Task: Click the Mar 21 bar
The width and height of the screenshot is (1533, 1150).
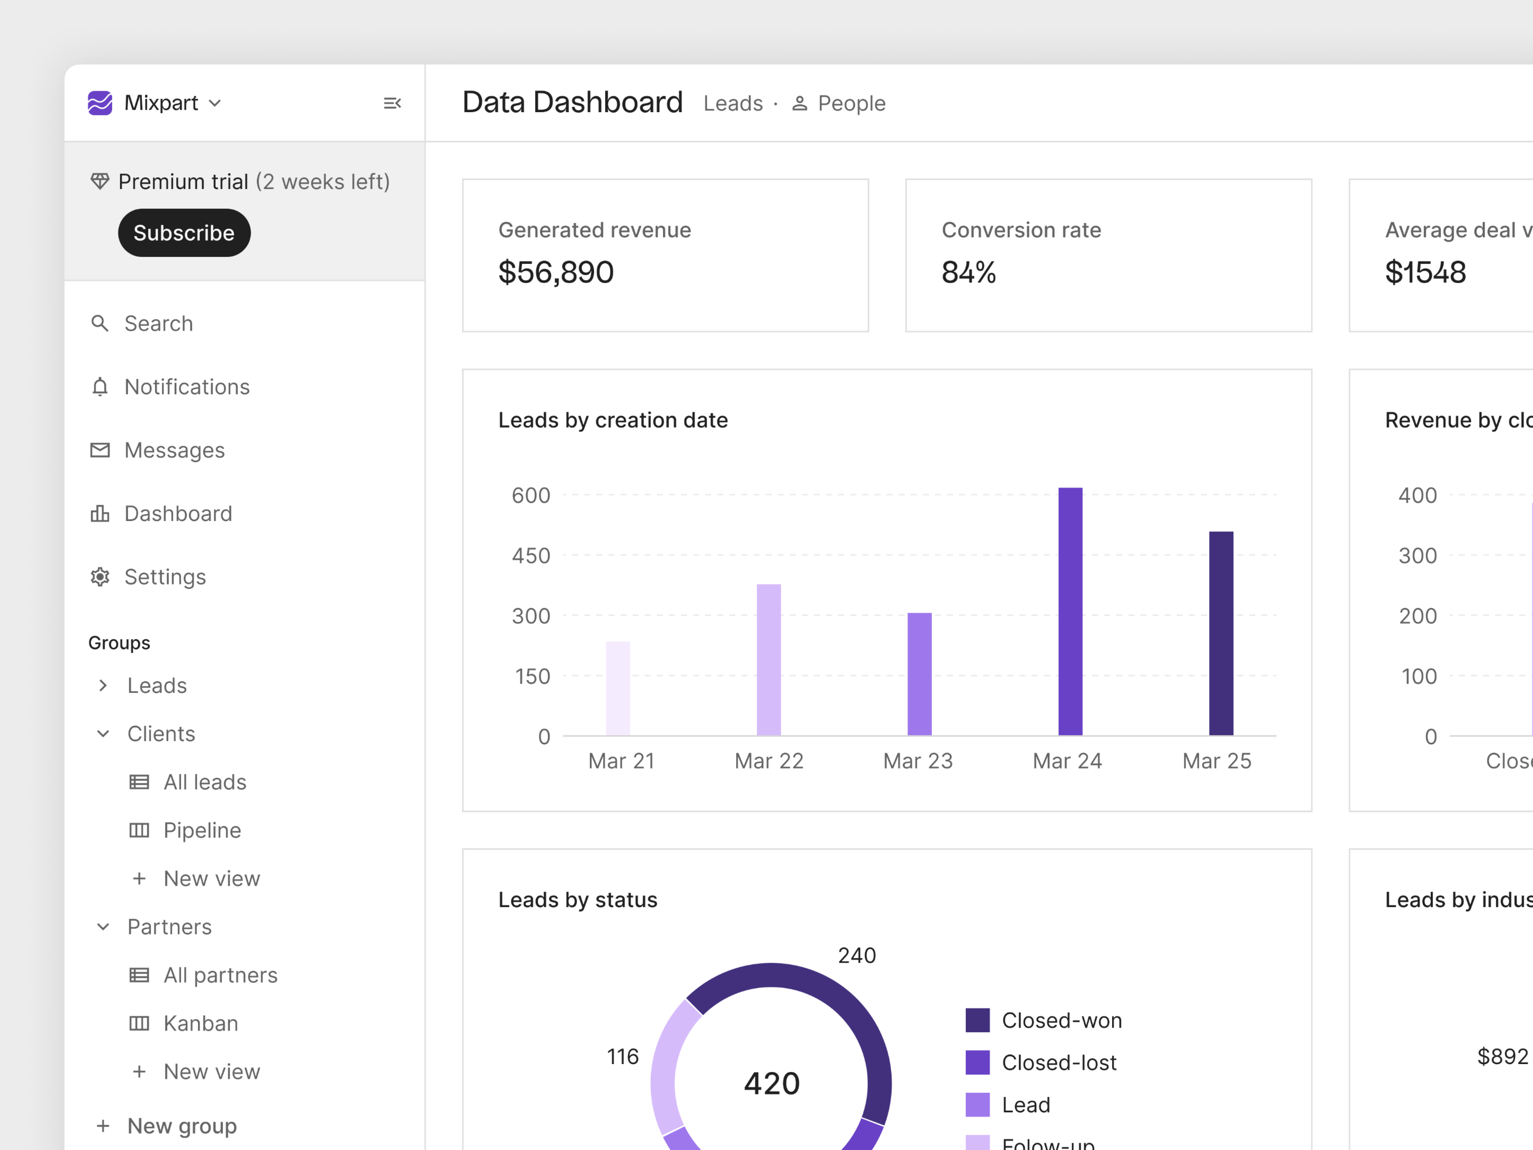Action: [618, 688]
